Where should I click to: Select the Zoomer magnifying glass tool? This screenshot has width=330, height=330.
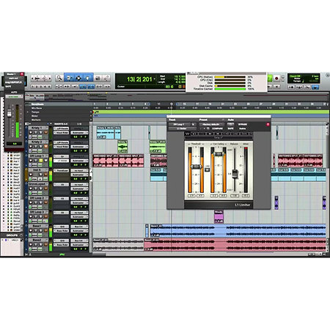pos(59,78)
